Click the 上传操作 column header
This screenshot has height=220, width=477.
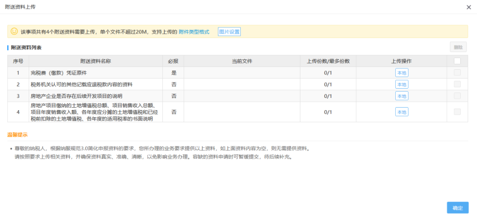[401, 61]
